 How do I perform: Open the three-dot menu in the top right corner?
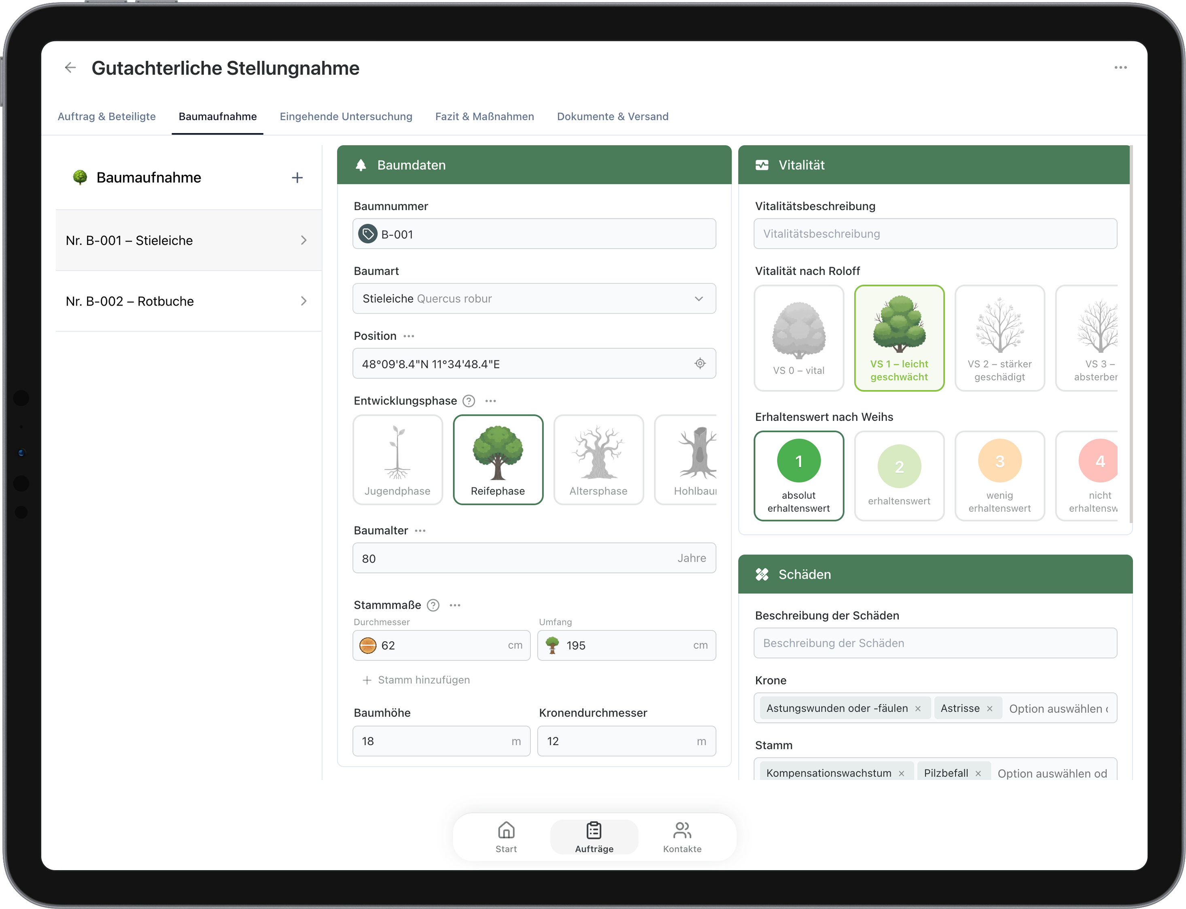tap(1120, 67)
